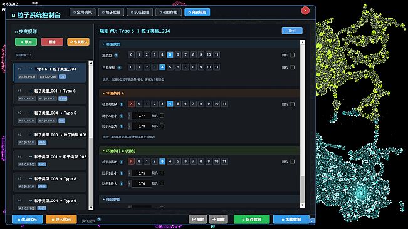Select rule #5 粒子类型_003 → Type 8
408x229 pixels.
tap(50, 182)
